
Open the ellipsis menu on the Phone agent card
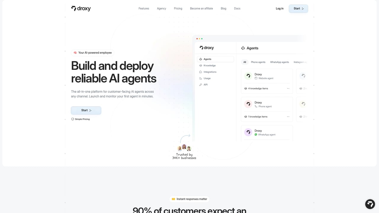288,117
